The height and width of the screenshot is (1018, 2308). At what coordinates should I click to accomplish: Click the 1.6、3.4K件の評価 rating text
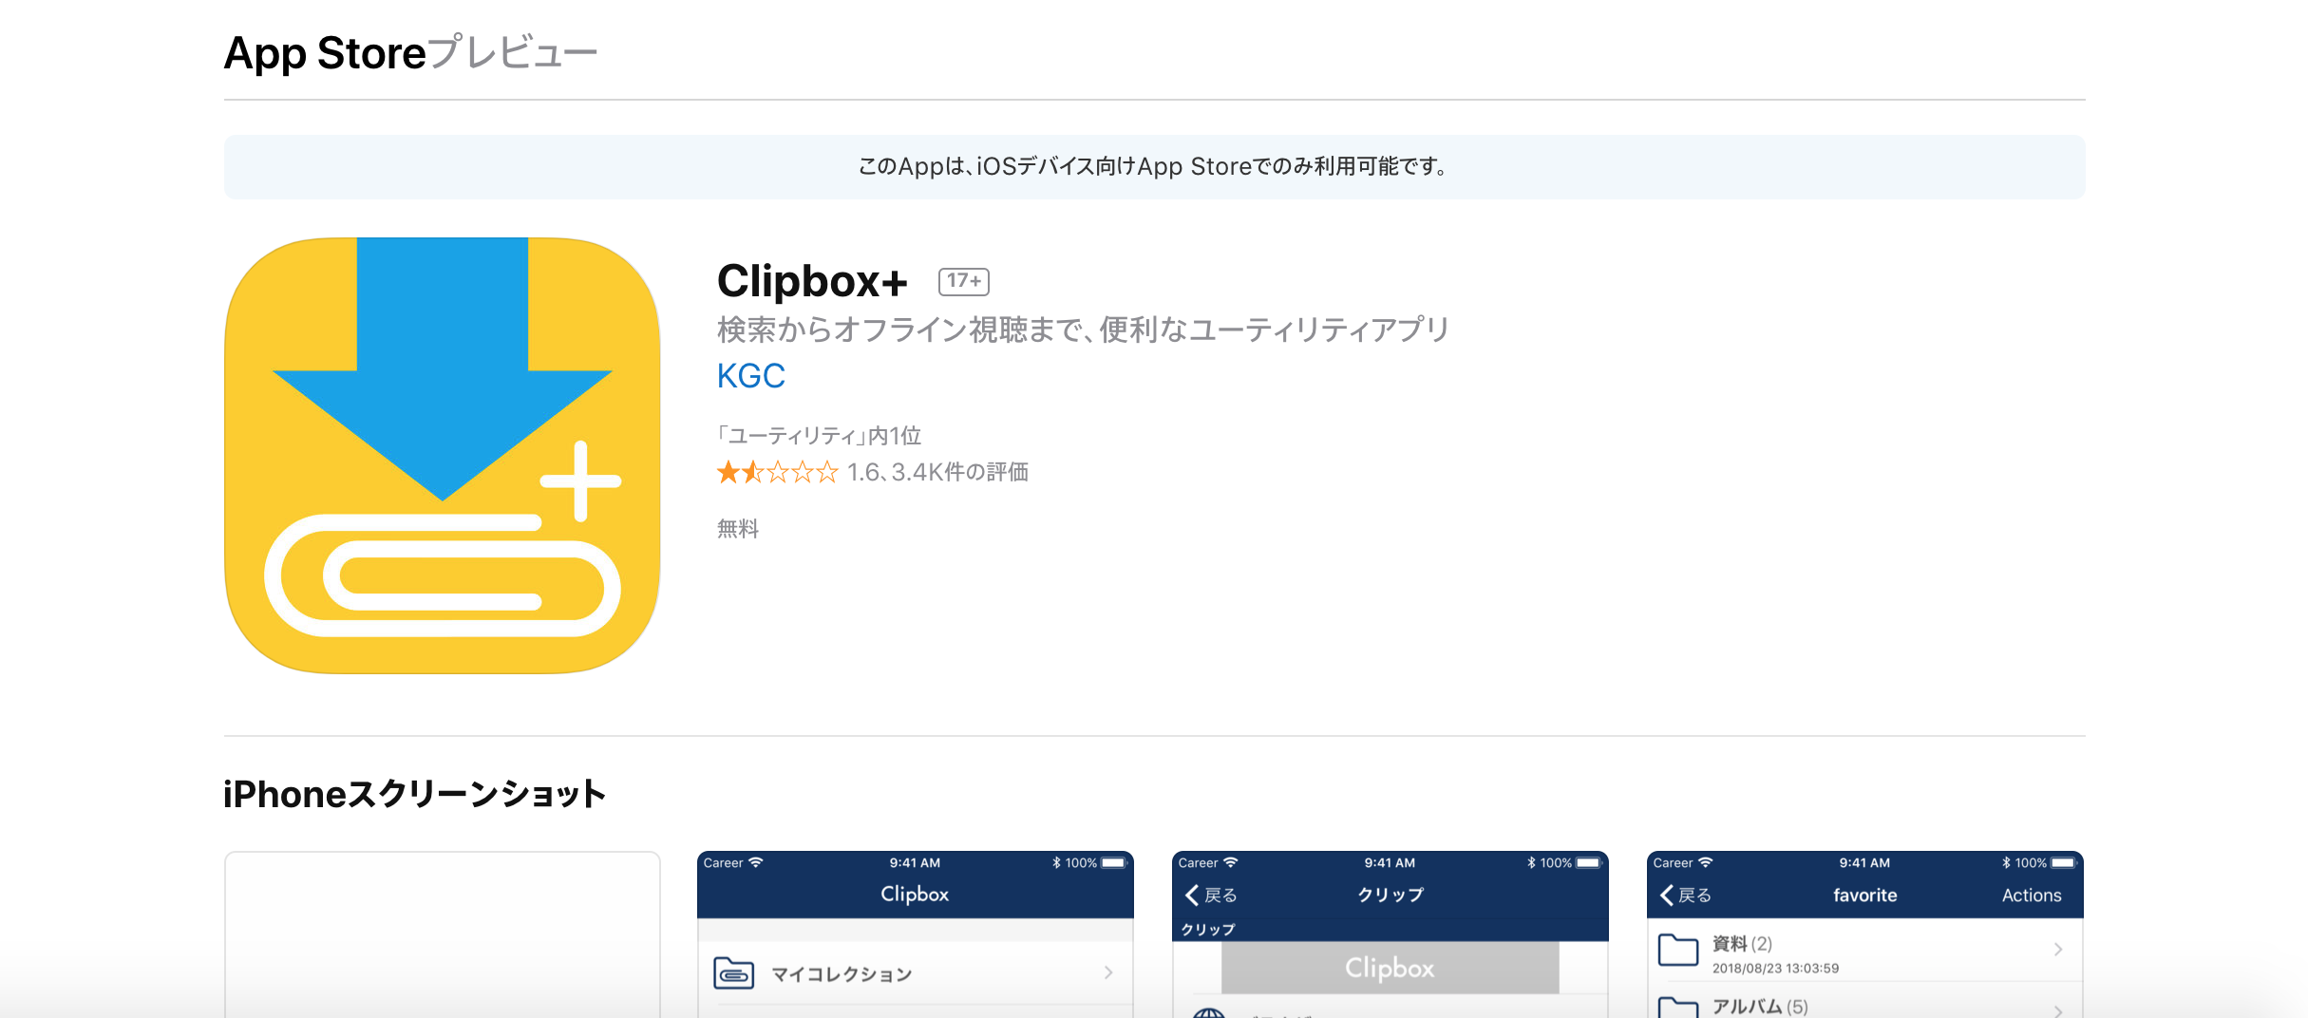click(937, 472)
